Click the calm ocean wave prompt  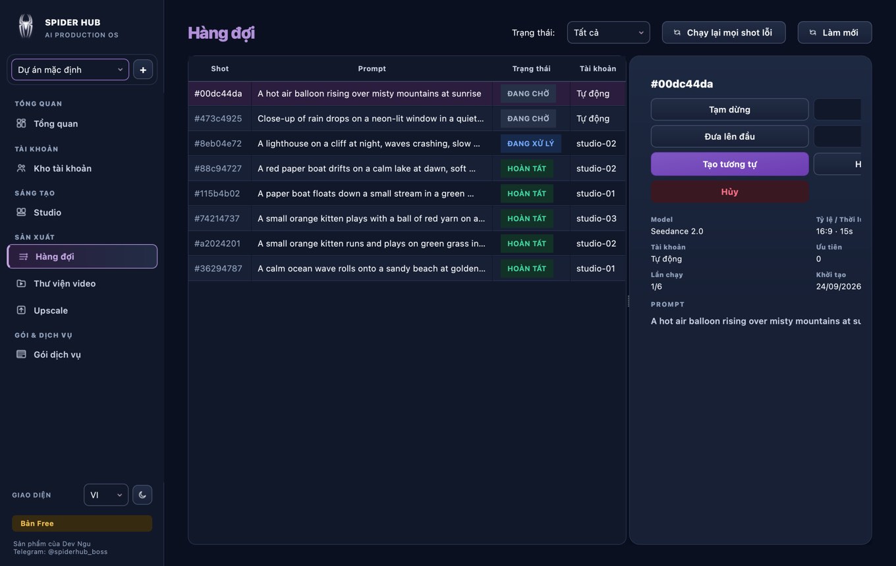tap(372, 269)
